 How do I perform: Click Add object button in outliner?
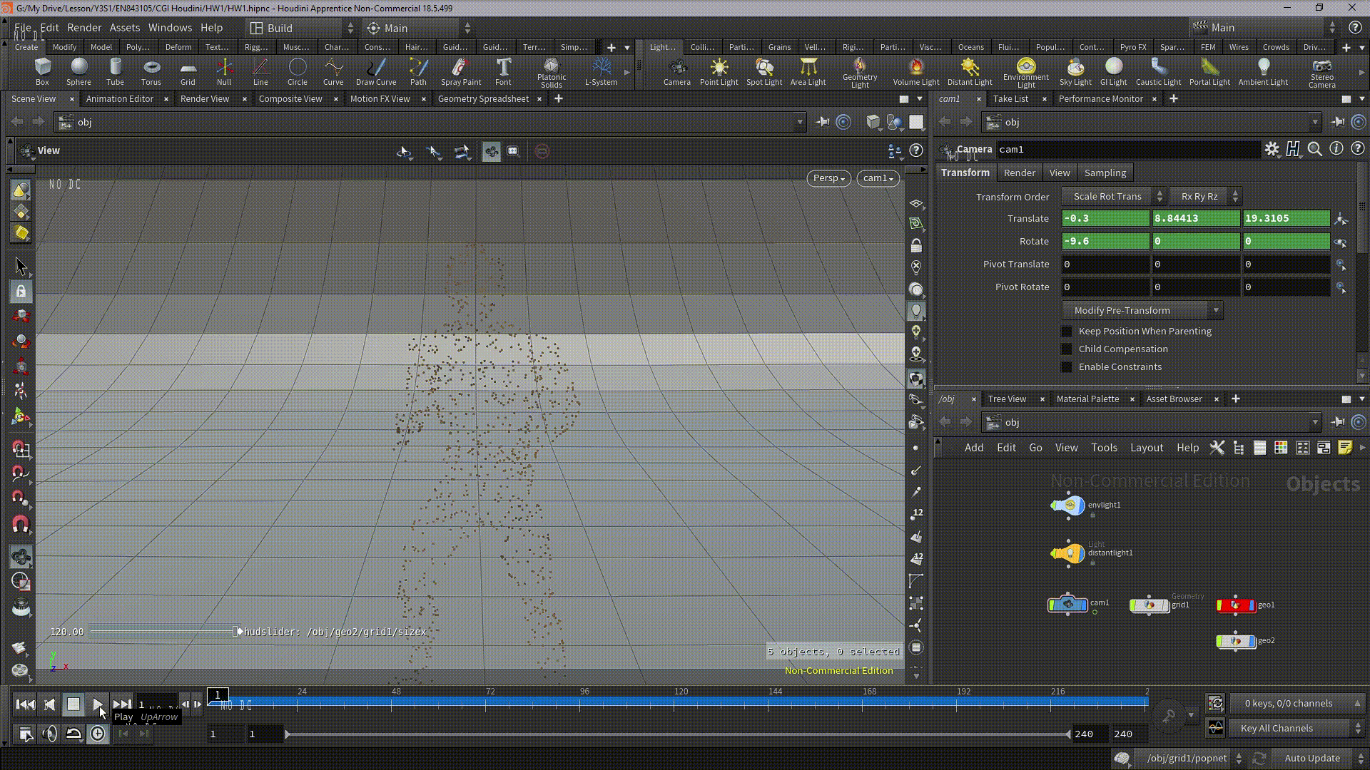point(974,448)
